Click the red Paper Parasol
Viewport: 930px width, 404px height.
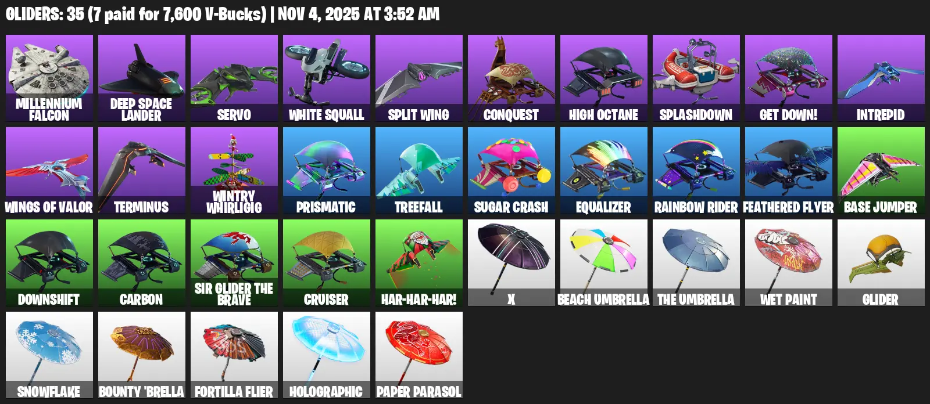419,355
